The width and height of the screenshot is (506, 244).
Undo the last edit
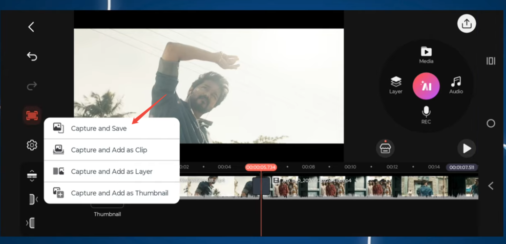tap(32, 57)
